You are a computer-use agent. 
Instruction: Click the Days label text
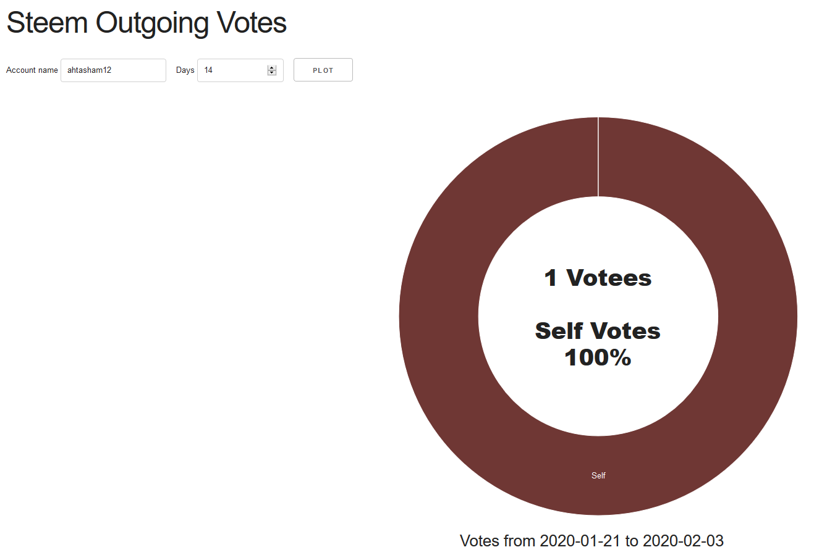pyautogui.click(x=185, y=70)
